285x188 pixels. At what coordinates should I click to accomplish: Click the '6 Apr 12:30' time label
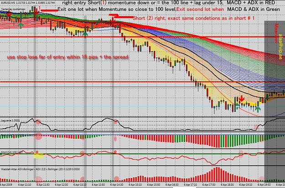pos(62,185)
